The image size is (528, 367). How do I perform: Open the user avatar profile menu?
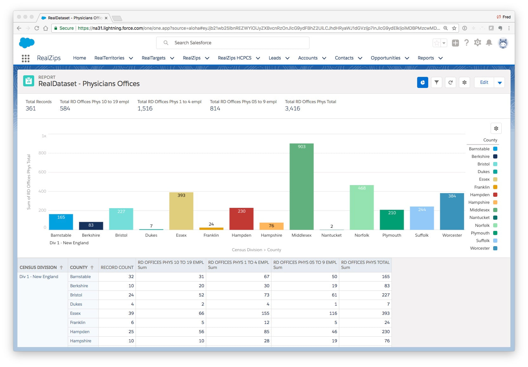(503, 43)
